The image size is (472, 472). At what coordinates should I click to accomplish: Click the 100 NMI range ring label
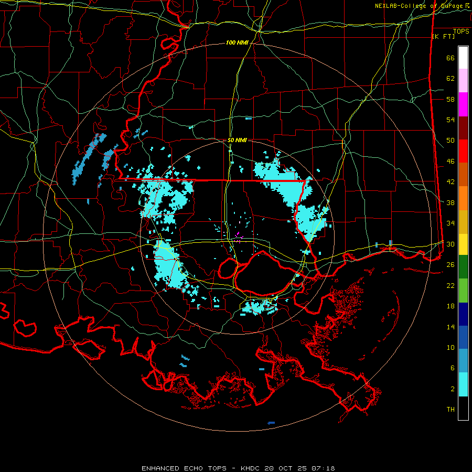click(x=237, y=43)
